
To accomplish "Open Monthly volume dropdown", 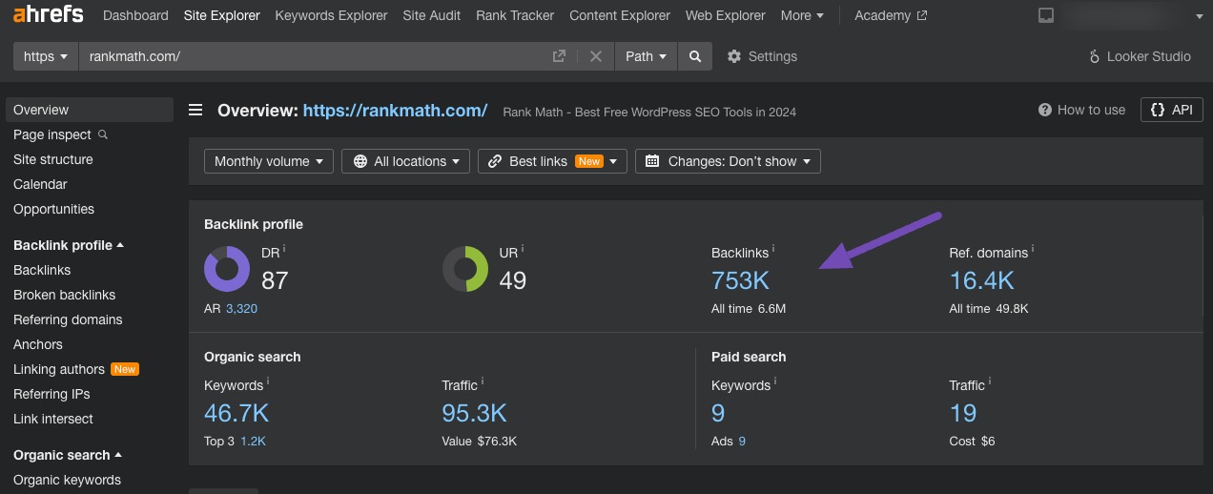I will pyautogui.click(x=269, y=161).
